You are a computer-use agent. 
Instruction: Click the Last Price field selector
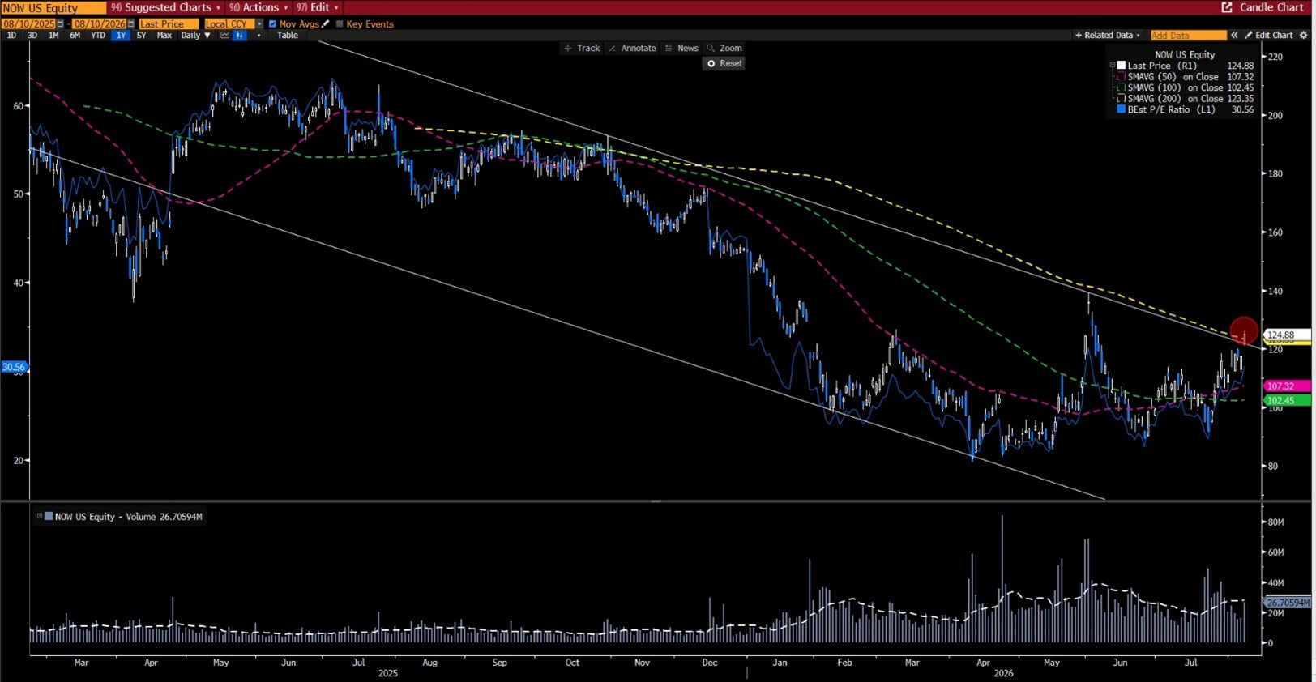click(168, 24)
